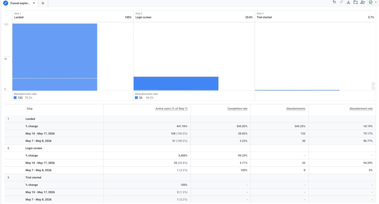This screenshot has width=379, height=204.
Task: Click the 20.8% label in Step 2 header
Action: (x=249, y=17)
